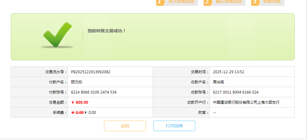Click the struck-through ¥2.00 fee
This screenshot has height=140, width=307.
pos(77,113)
